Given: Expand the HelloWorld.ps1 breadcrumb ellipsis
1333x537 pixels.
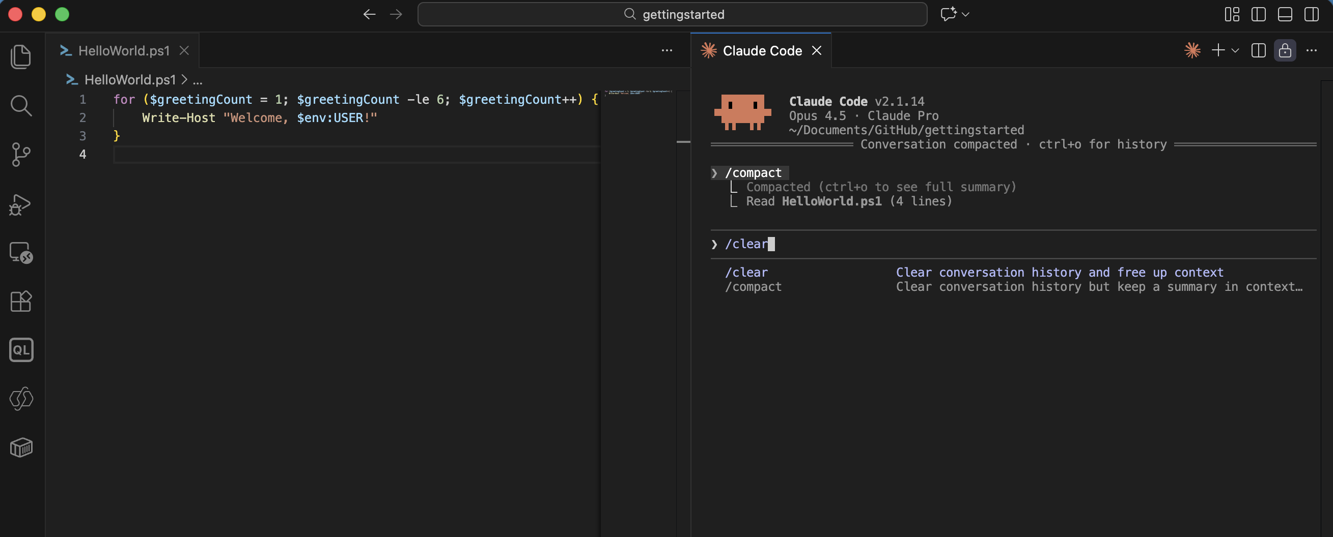Looking at the screenshot, I should (198, 80).
